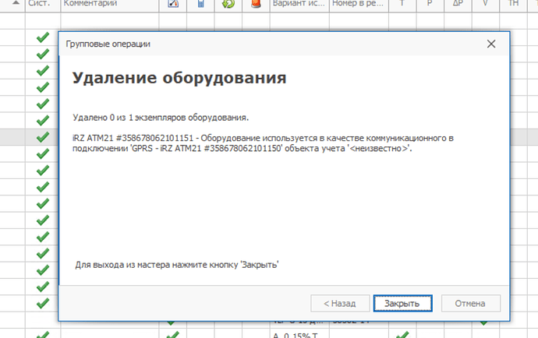Sort by the gauge icon column header
The image size is (538, 338).
point(173,4)
